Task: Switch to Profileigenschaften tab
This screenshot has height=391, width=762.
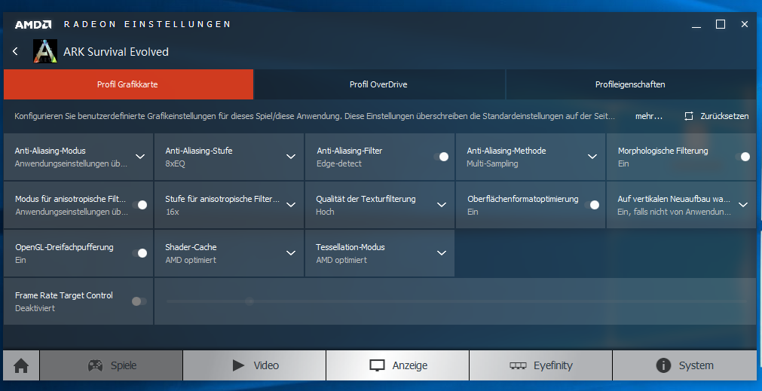Action: (x=631, y=84)
